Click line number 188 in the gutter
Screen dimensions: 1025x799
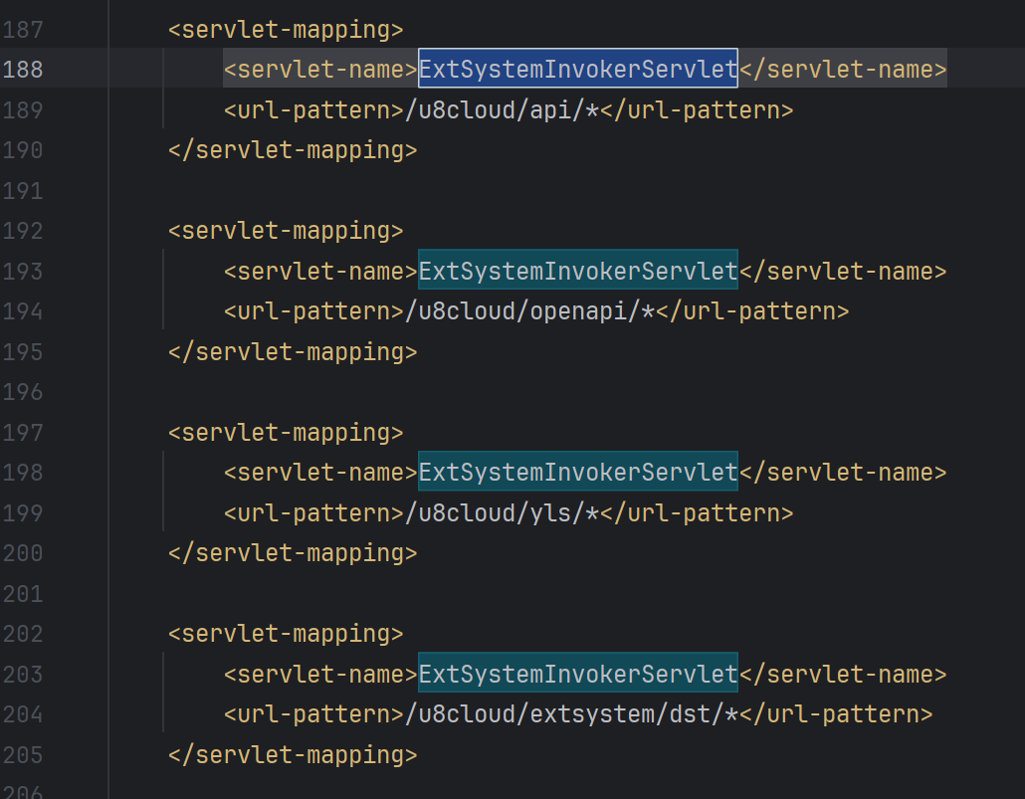(x=23, y=70)
